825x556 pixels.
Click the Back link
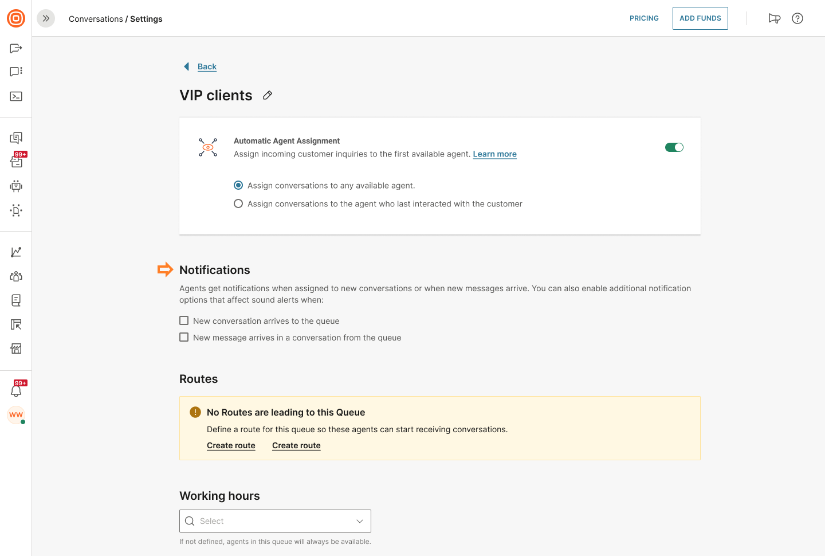(207, 66)
